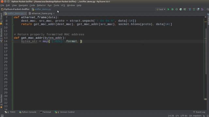
Task: Click the editor vertical scrollbar
Action: point(206,51)
